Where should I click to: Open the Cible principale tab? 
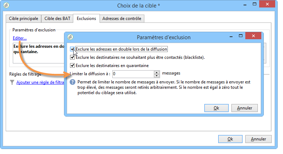click(23, 19)
